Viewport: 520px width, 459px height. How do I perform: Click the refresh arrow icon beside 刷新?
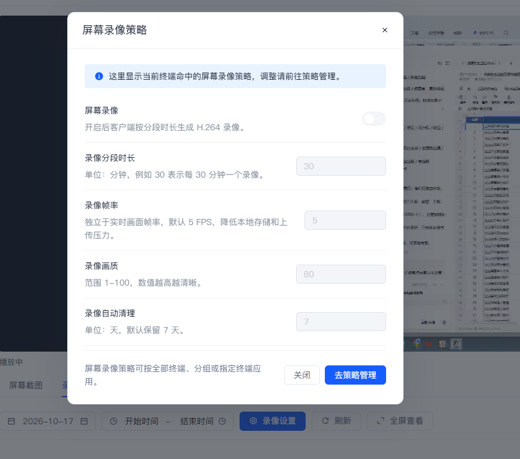tap(325, 421)
